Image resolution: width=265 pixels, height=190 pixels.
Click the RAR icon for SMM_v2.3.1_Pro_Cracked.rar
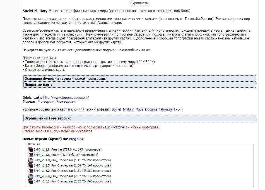coord(31,181)
